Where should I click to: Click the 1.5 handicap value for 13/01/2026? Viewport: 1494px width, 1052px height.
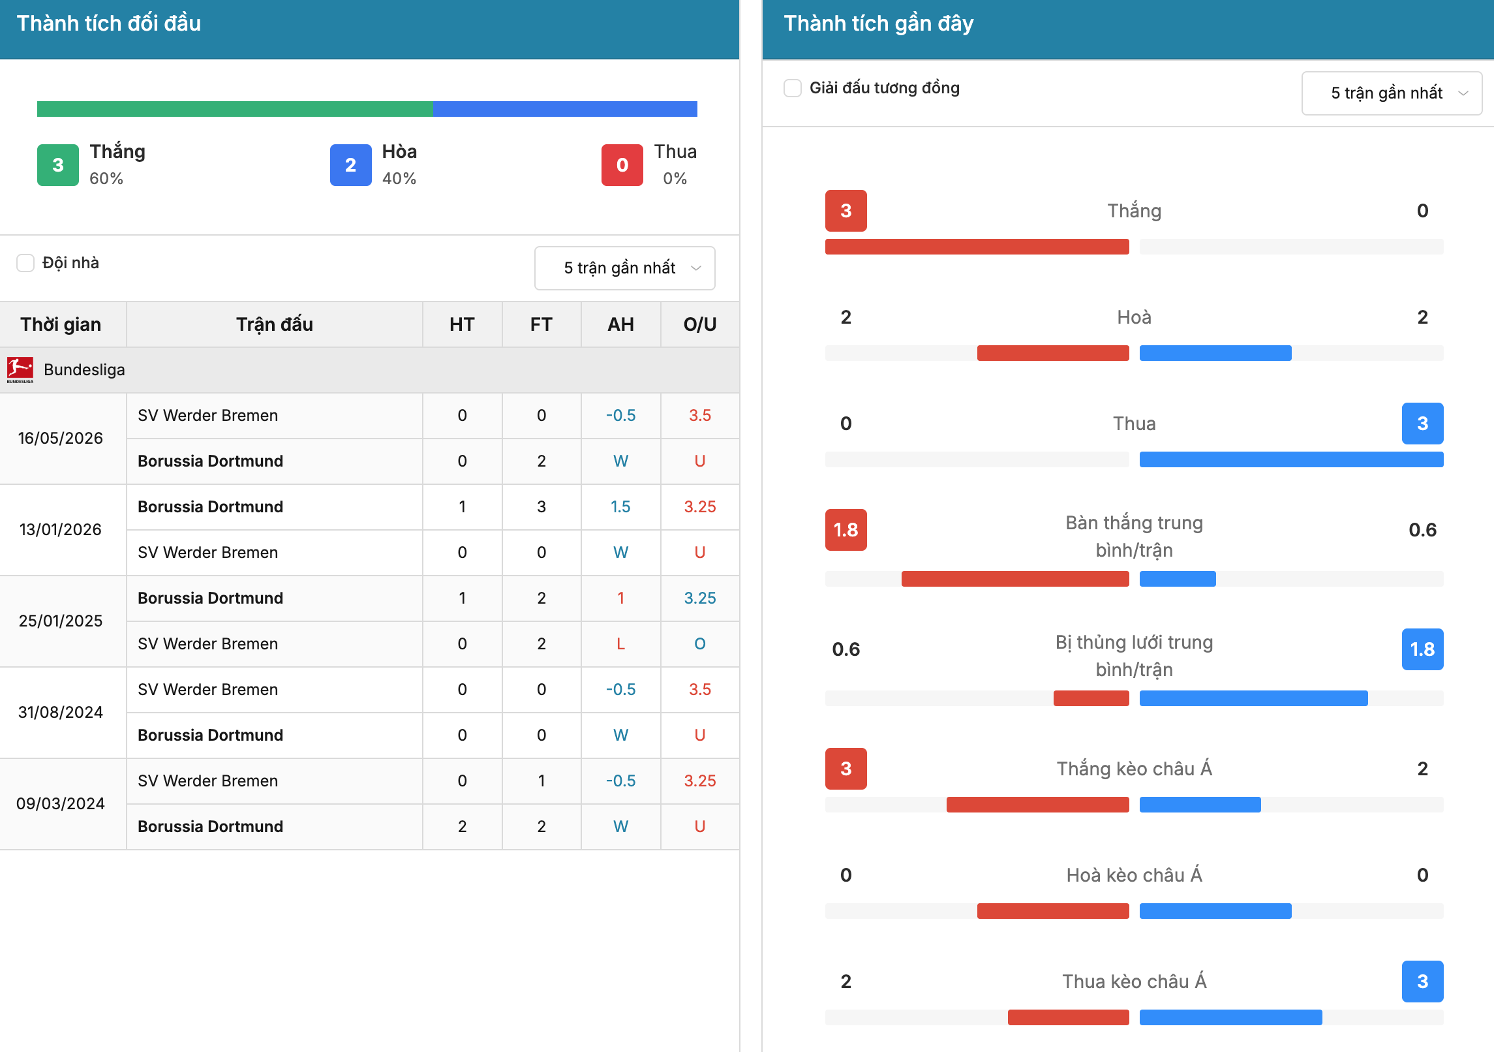point(620,507)
